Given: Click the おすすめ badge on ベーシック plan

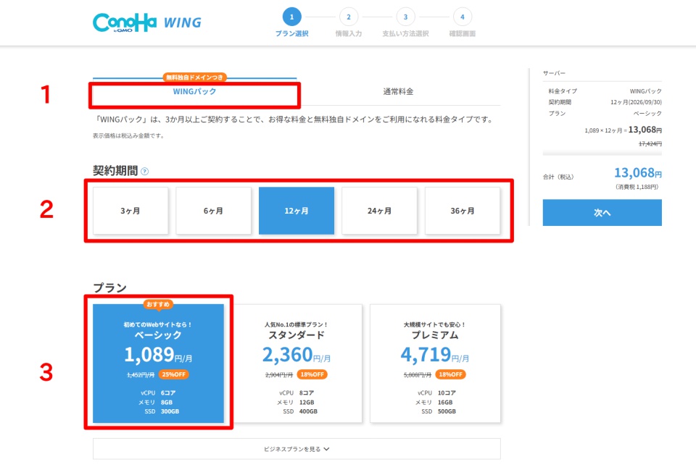Looking at the screenshot, I should [158, 304].
